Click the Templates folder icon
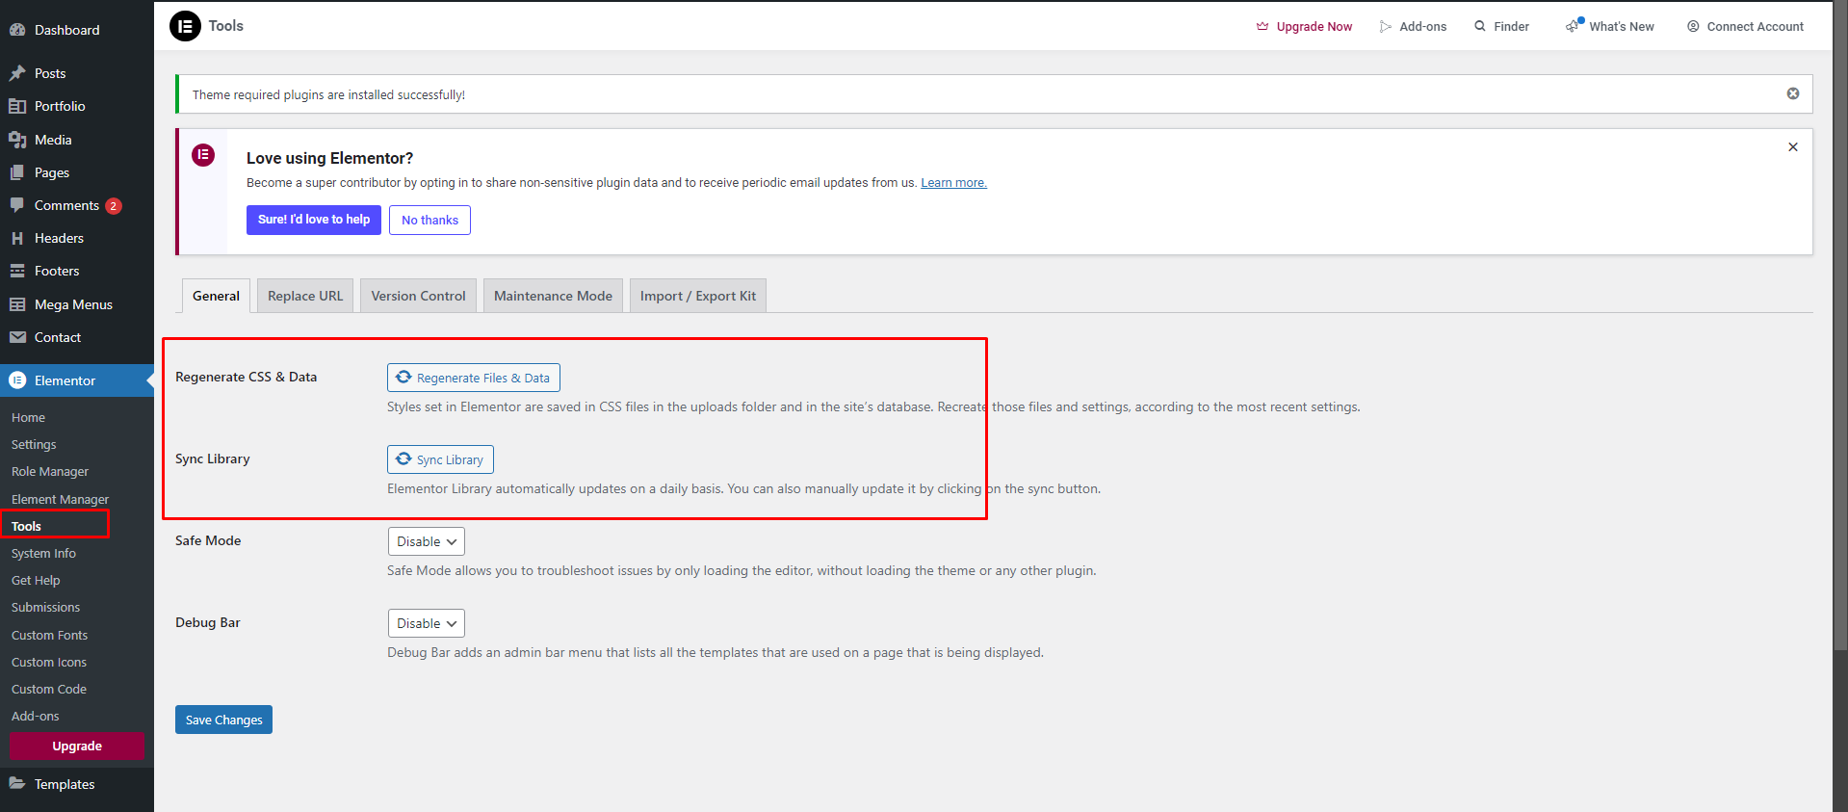 click(x=17, y=784)
